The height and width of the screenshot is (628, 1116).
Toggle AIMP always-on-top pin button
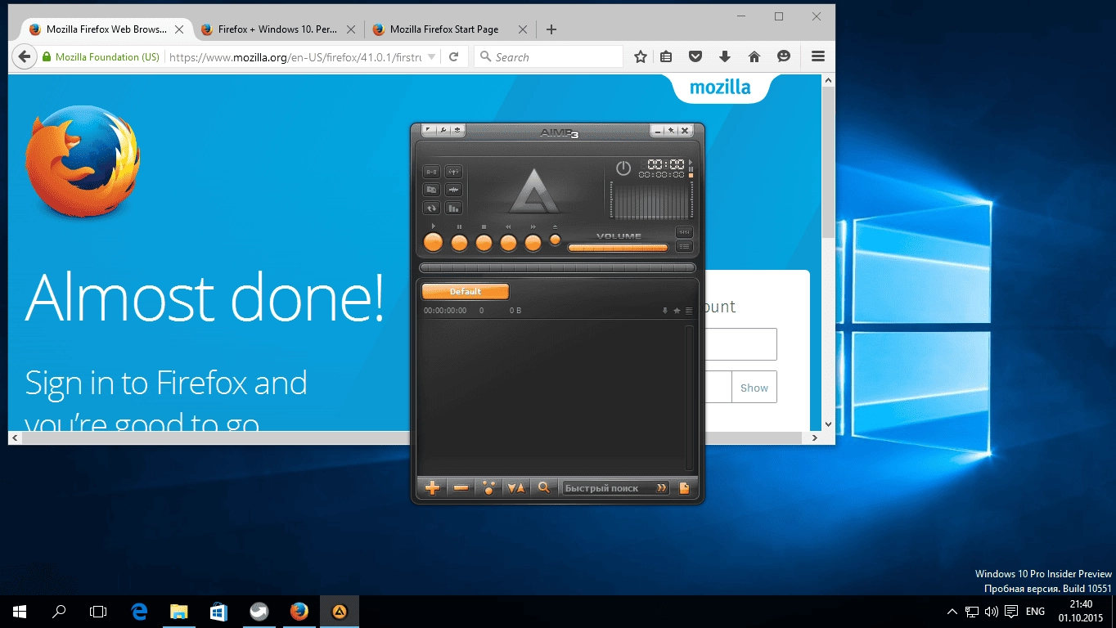(670, 130)
